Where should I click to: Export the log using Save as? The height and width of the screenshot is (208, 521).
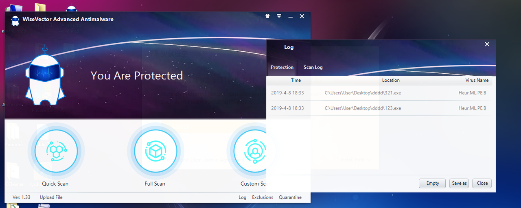pos(459,183)
